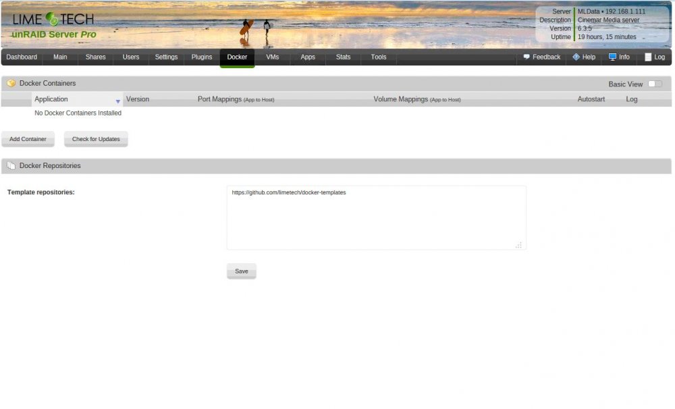The height and width of the screenshot is (409, 675).
Task: Open Info text link in navigation bar
Action: point(624,57)
